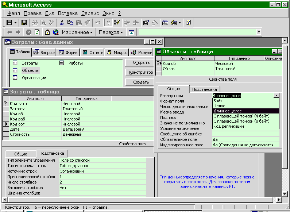The width and height of the screenshot is (290, 212).
Task: Go back with the web Back arrow
Action: (x=9, y=32)
